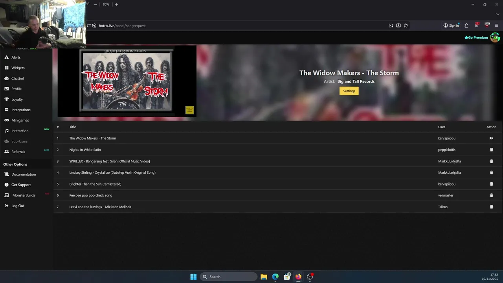Click the install page icon in address bar
Screen dimensions: 503x283
point(398,26)
